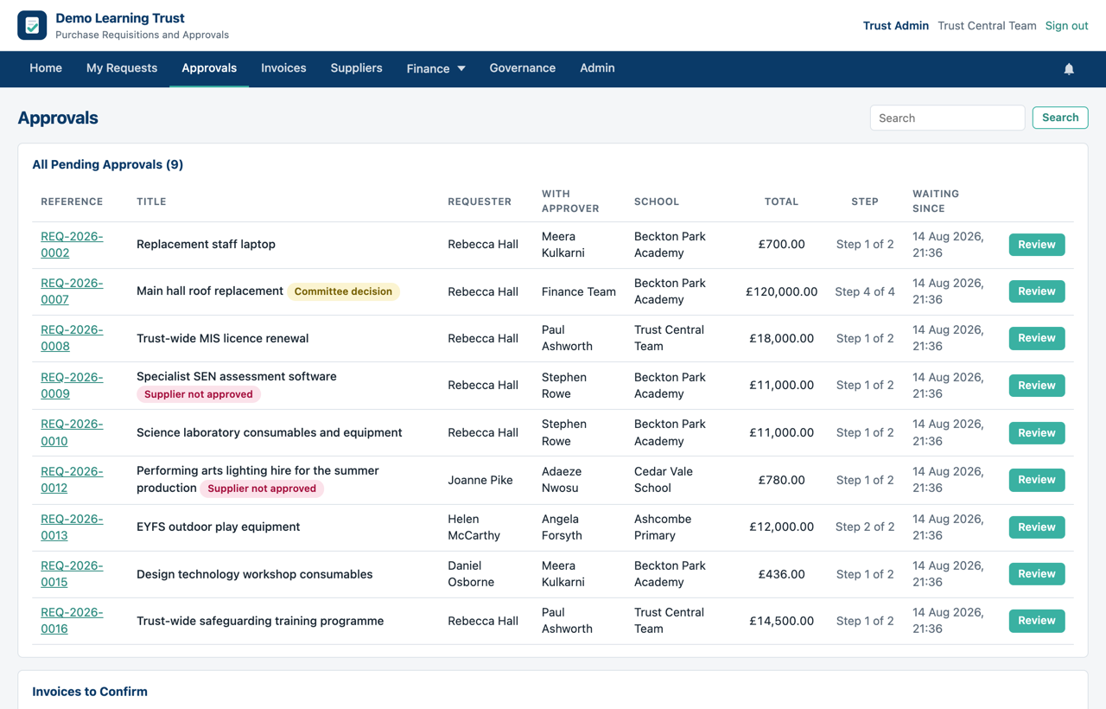The width and height of the screenshot is (1106, 709).
Task: Click the All Pending Approvals (9) heading
Action: click(107, 164)
